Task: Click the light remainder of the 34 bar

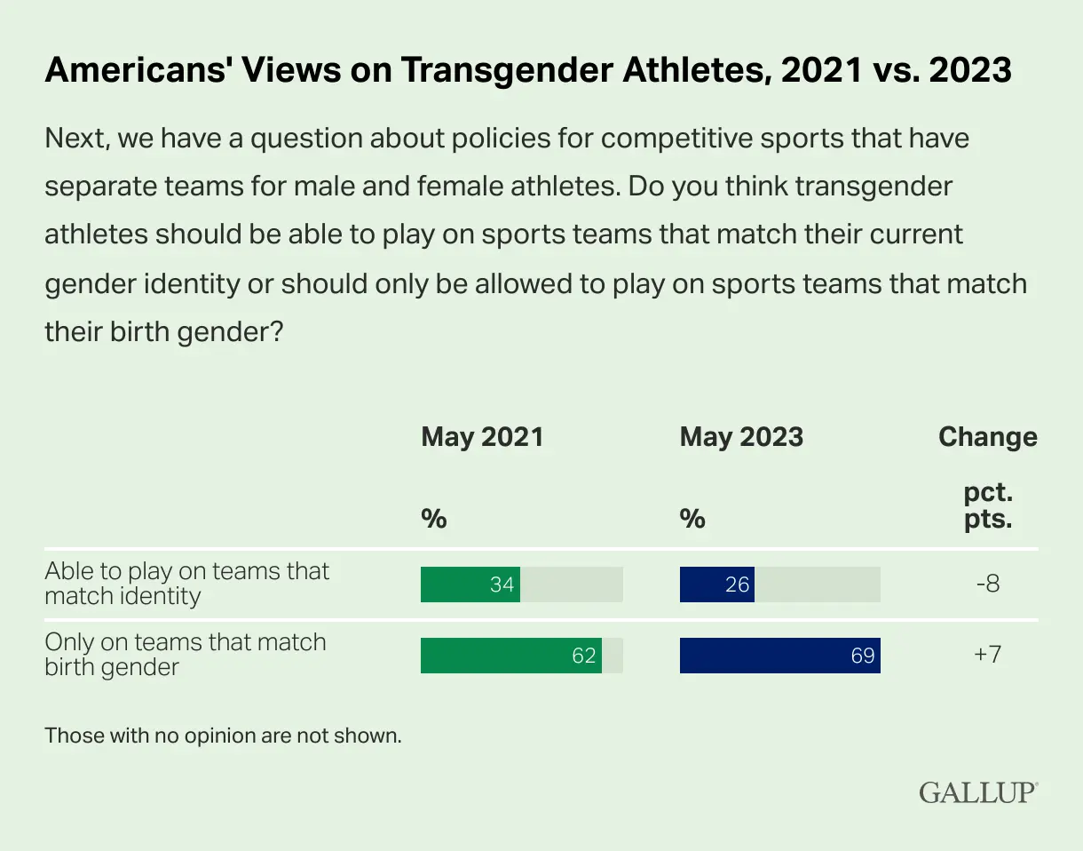Action: coord(572,585)
